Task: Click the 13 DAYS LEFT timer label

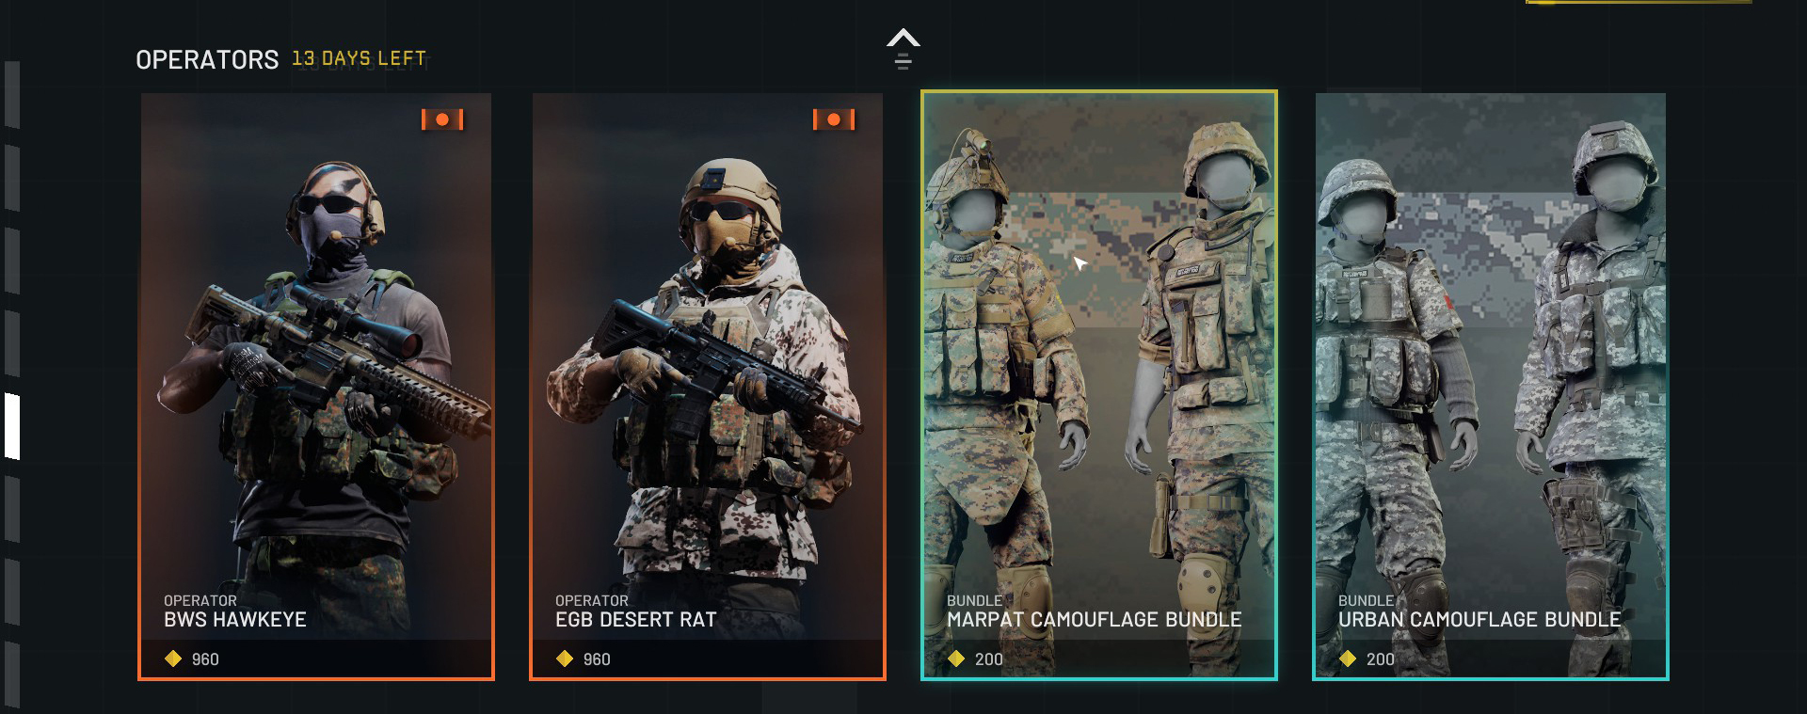Action: tap(359, 58)
